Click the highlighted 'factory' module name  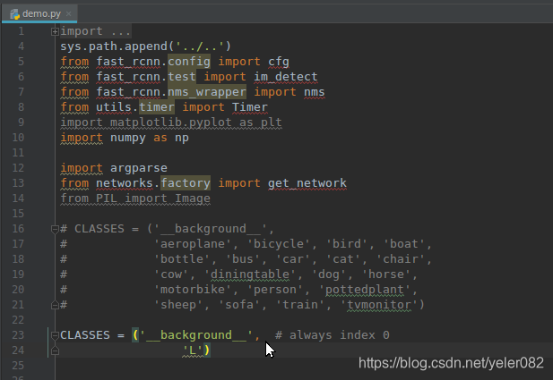186,183
